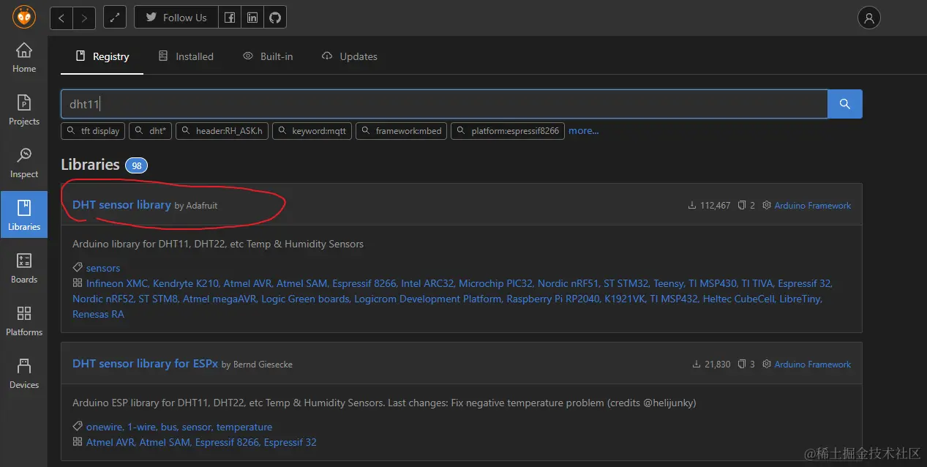Open the Facebook icon link

[x=230, y=18]
